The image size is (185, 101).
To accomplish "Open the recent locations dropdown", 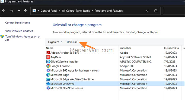I will 19,11.
